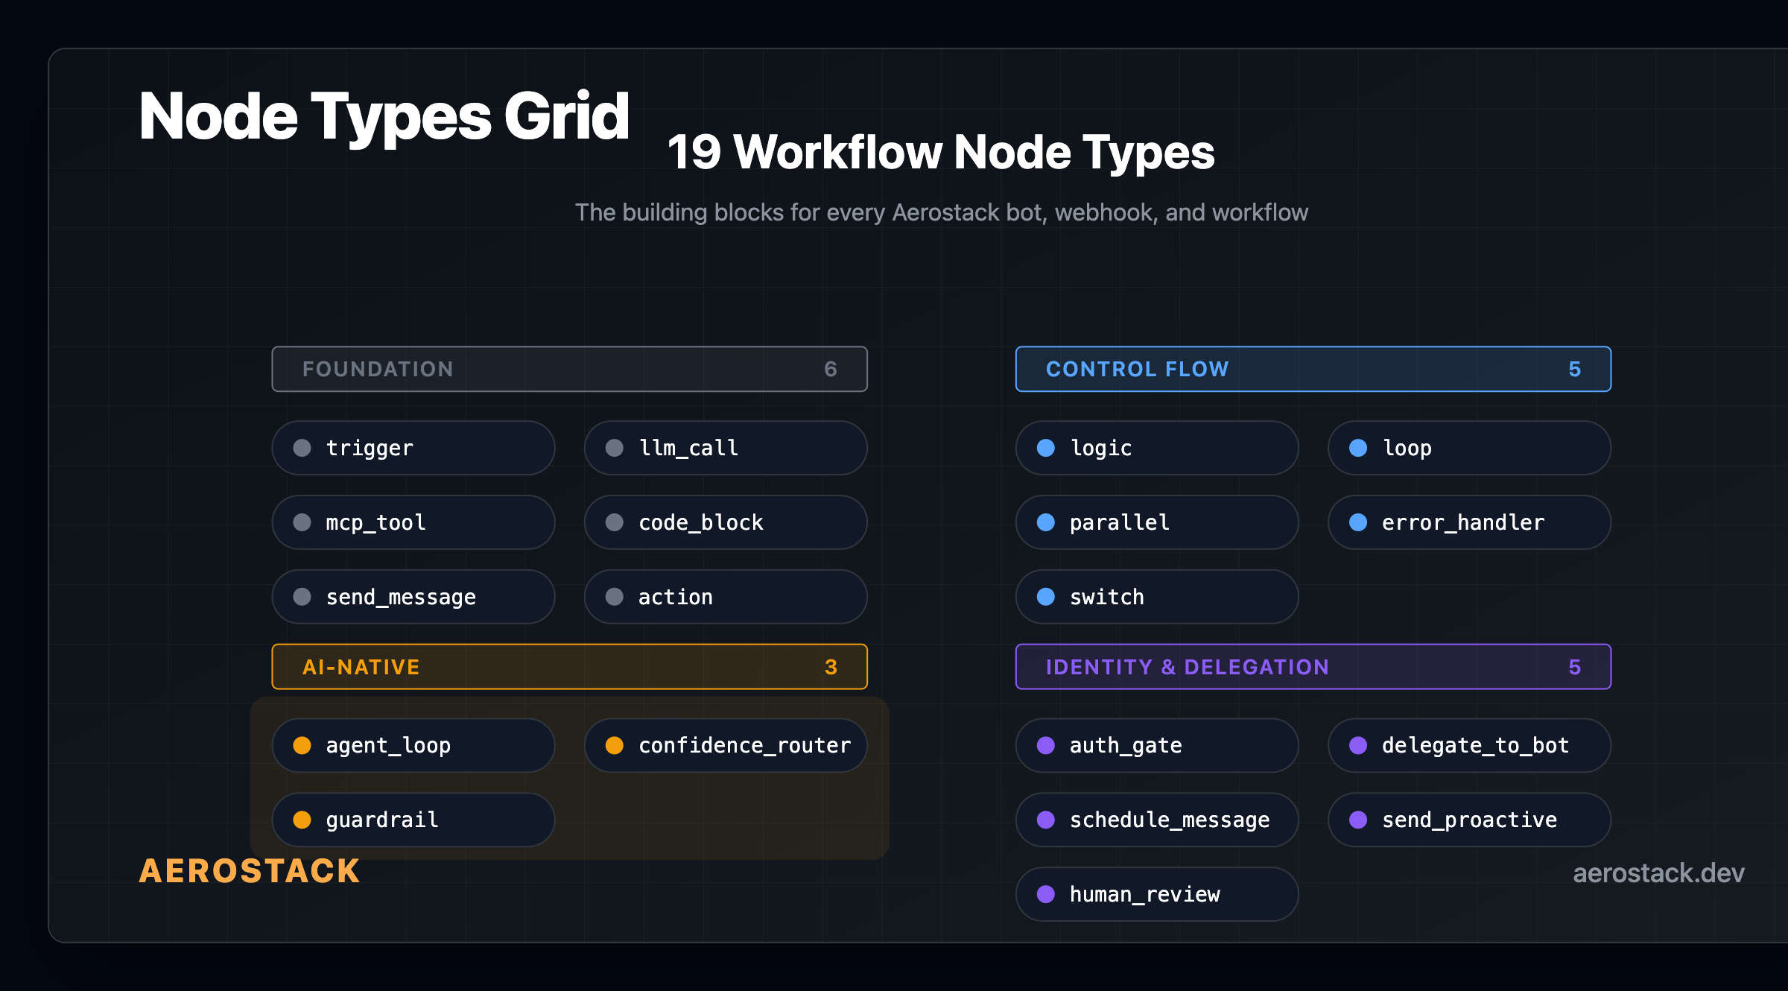Click the Node Types Grid title
The width and height of the screenshot is (1788, 991).
click(384, 117)
